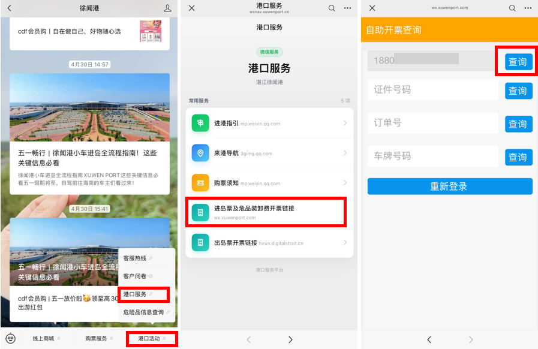538x349 pixels.
Task: Click 查询 next to 车牌号码
Action: pos(518,157)
